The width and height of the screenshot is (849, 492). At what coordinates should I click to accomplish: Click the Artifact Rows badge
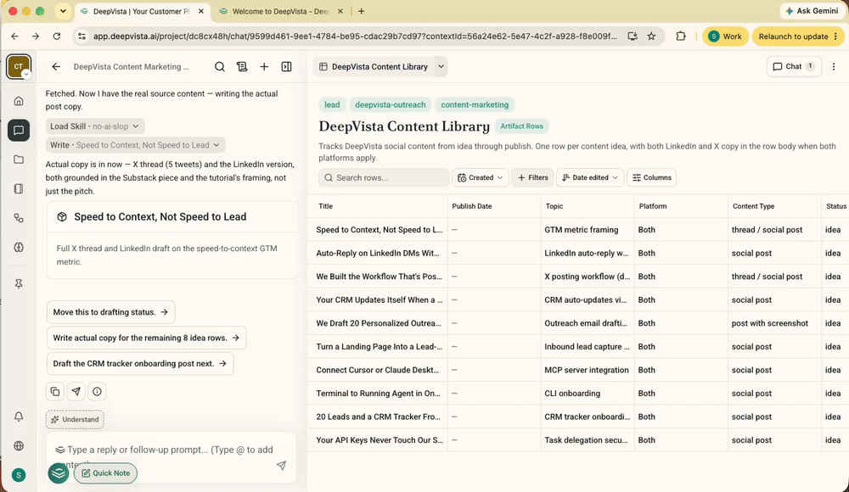coord(521,126)
